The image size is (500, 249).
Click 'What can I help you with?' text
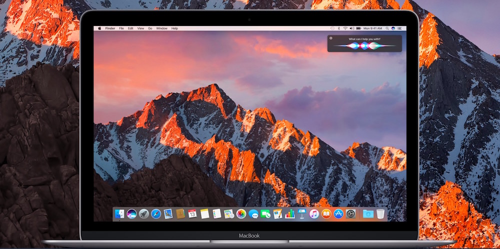coord(364,39)
